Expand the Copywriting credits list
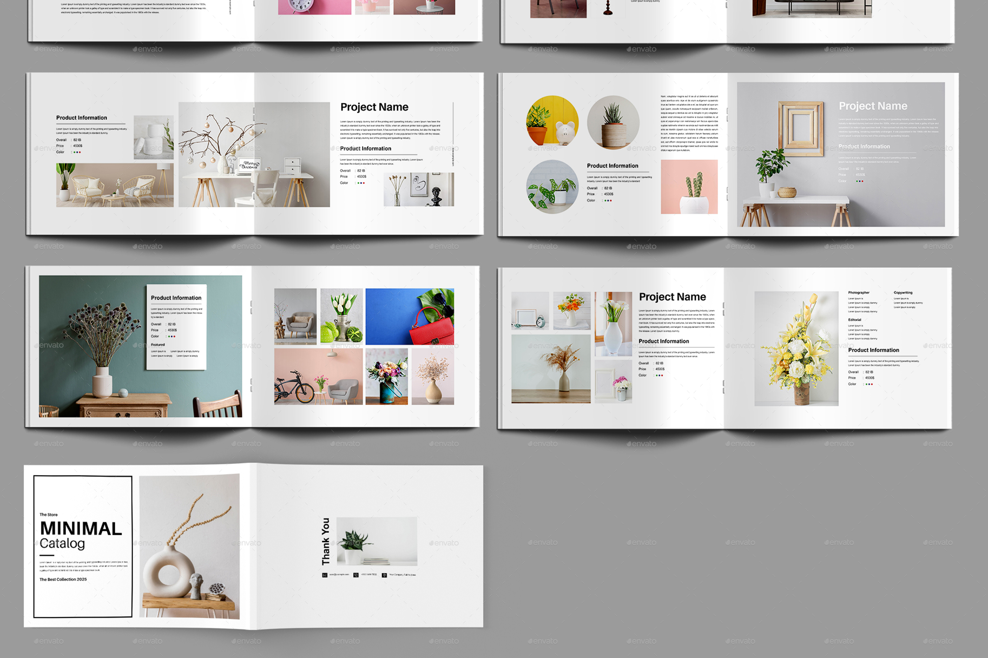988x658 pixels. pos(903,293)
